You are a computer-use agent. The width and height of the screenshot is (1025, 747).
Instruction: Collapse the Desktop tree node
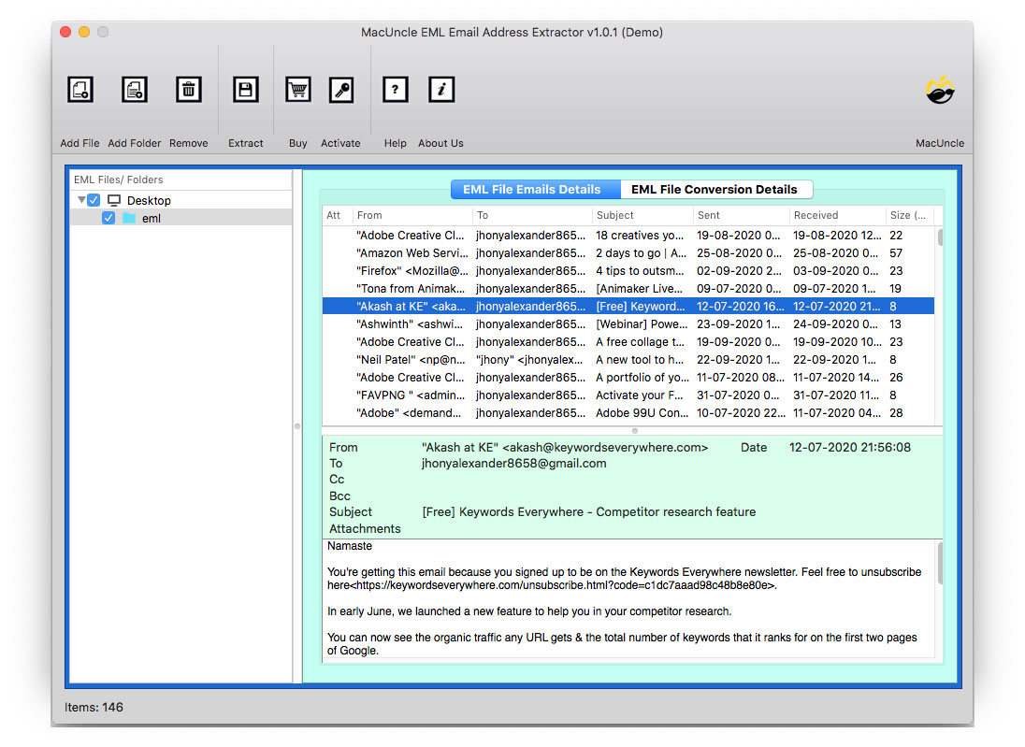pos(81,199)
